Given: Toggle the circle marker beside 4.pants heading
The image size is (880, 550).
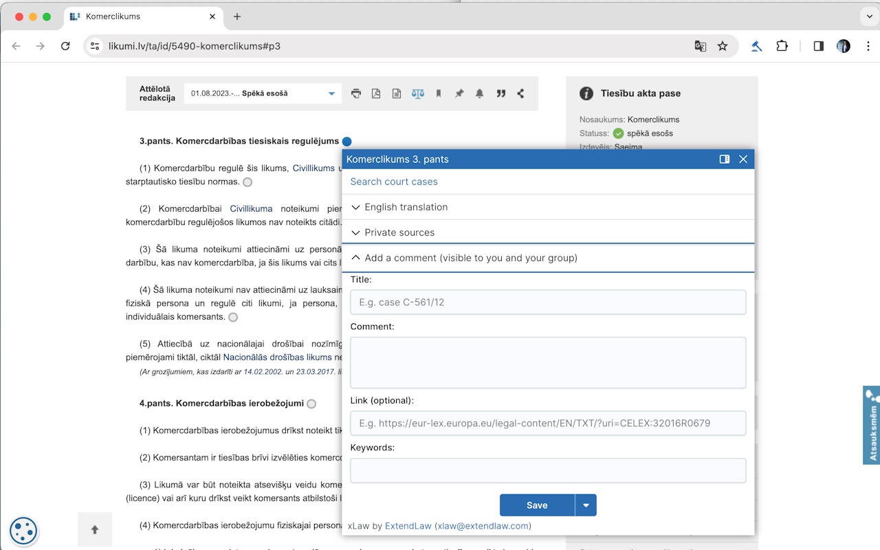Looking at the screenshot, I should click(311, 404).
